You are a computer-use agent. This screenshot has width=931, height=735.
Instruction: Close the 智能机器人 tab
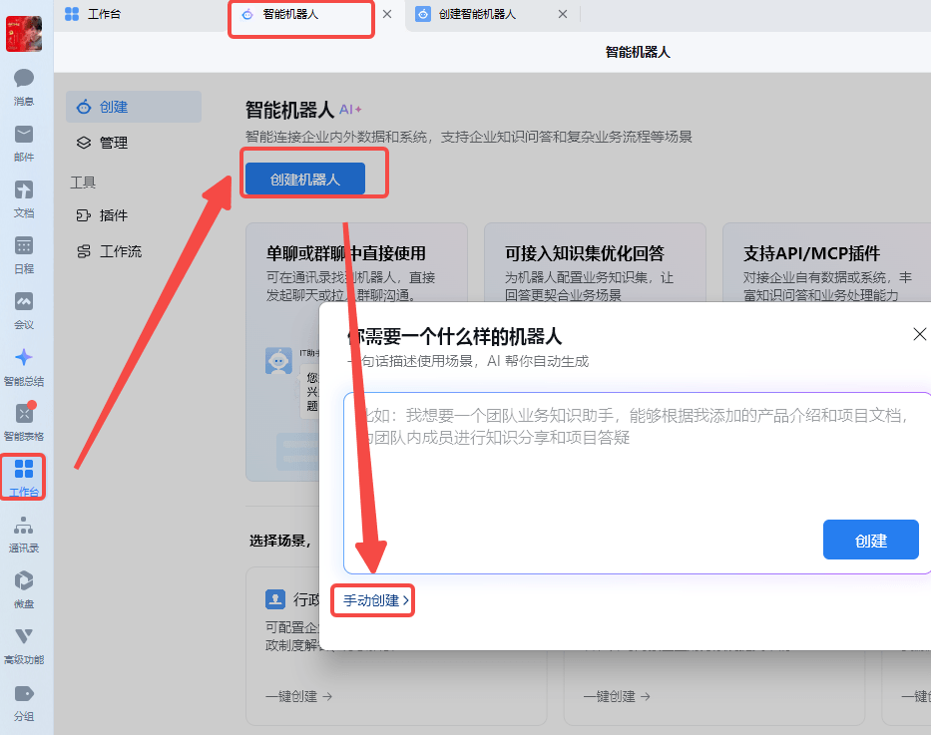387,14
